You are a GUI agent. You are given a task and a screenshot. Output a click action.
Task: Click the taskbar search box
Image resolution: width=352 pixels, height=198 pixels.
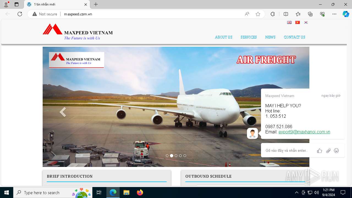[x=53, y=193]
